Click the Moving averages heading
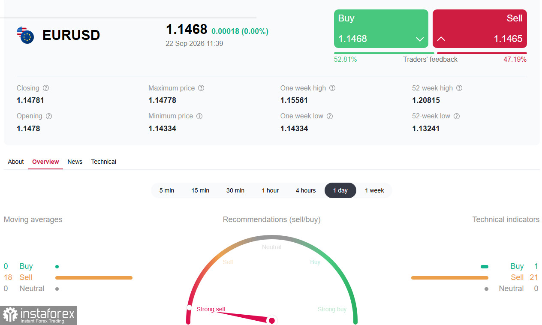Viewport: 542px width, 325px height. click(33, 220)
